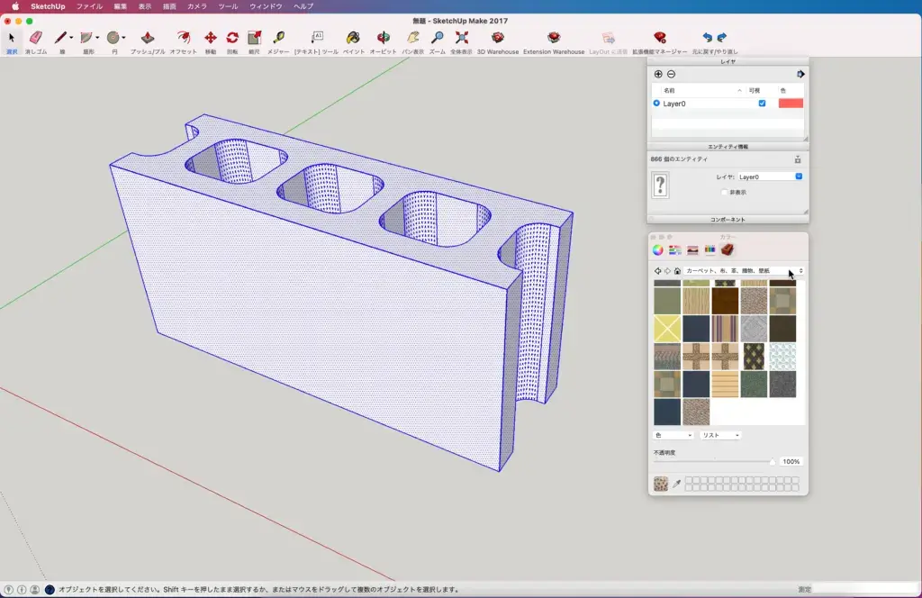Click the Layer0 red color swatch
This screenshot has width=922, height=598.
[791, 104]
